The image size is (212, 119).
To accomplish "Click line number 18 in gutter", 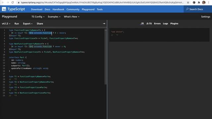I will pos(4,76).
